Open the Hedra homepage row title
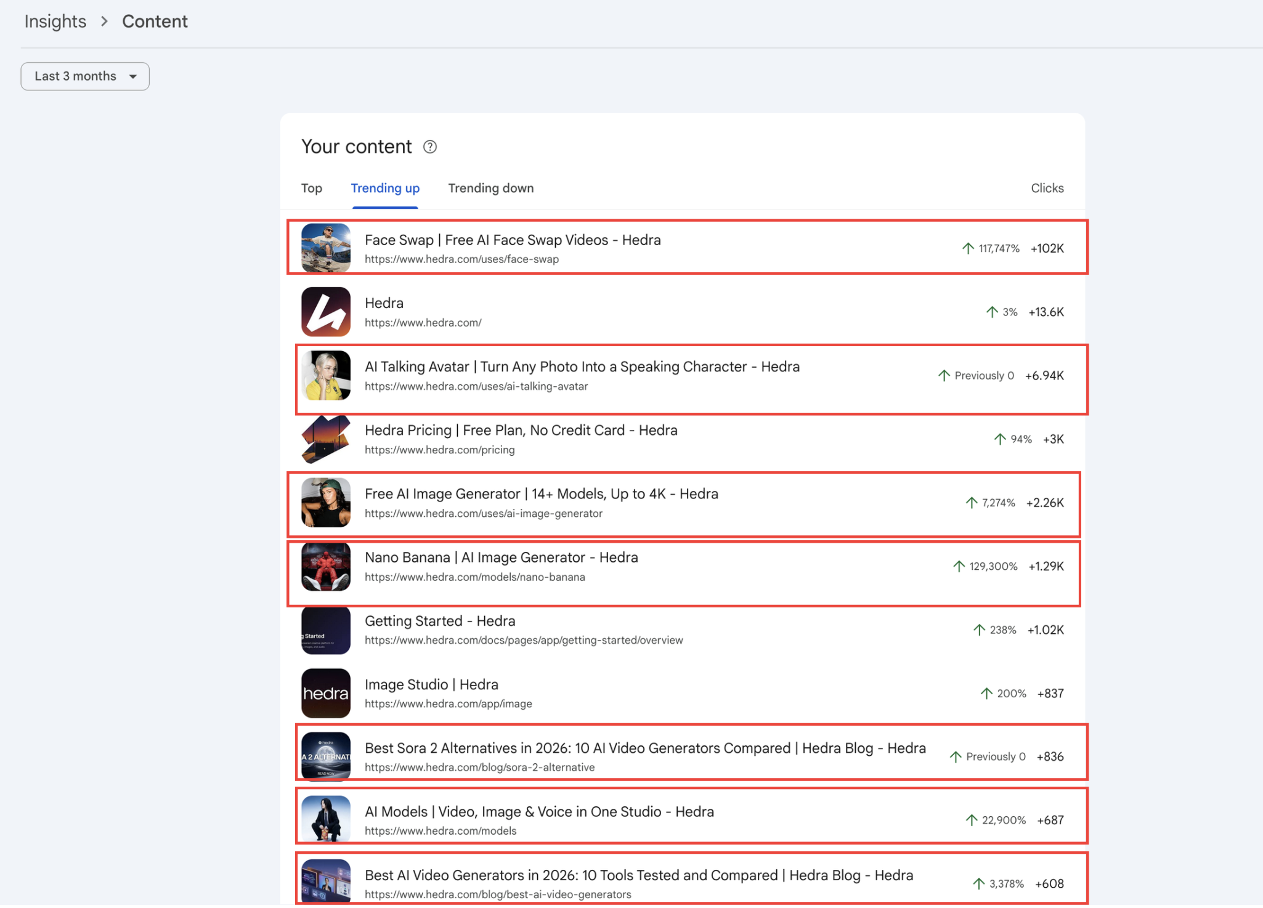The image size is (1263, 908). (x=384, y=303)
